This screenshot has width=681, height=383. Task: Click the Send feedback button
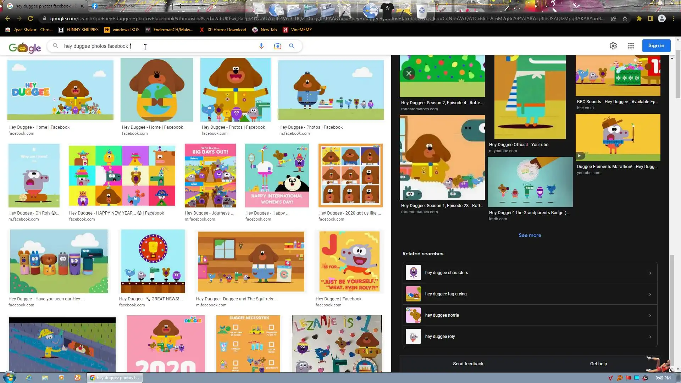click(x=468, y=363)
